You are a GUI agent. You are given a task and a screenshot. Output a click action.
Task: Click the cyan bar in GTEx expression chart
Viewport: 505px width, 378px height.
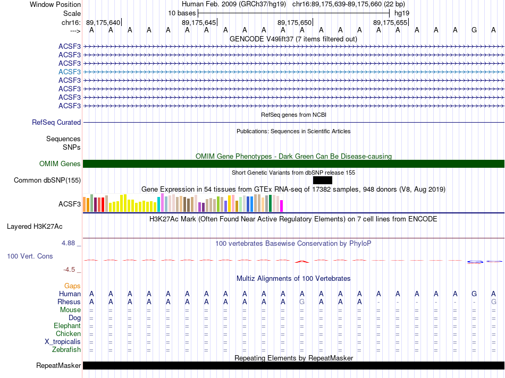coord(158,204)
